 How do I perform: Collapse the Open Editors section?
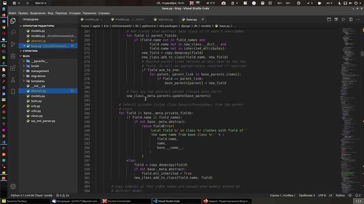pos(38,26)
